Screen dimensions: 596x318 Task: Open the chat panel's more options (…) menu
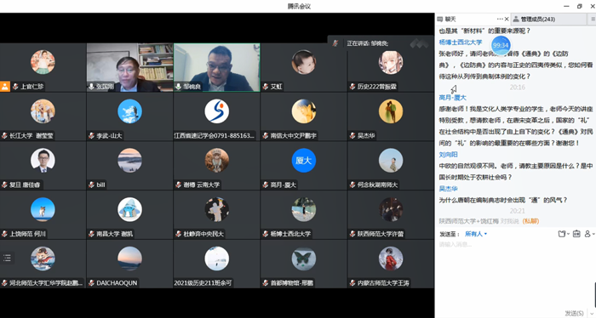[x=500, y=19]
